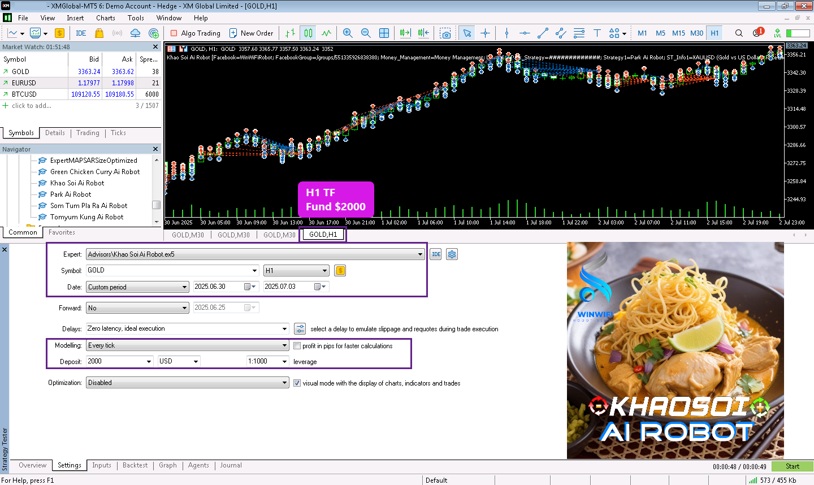
Task: Switch chart to line chart mode
Action: (326, 33)
